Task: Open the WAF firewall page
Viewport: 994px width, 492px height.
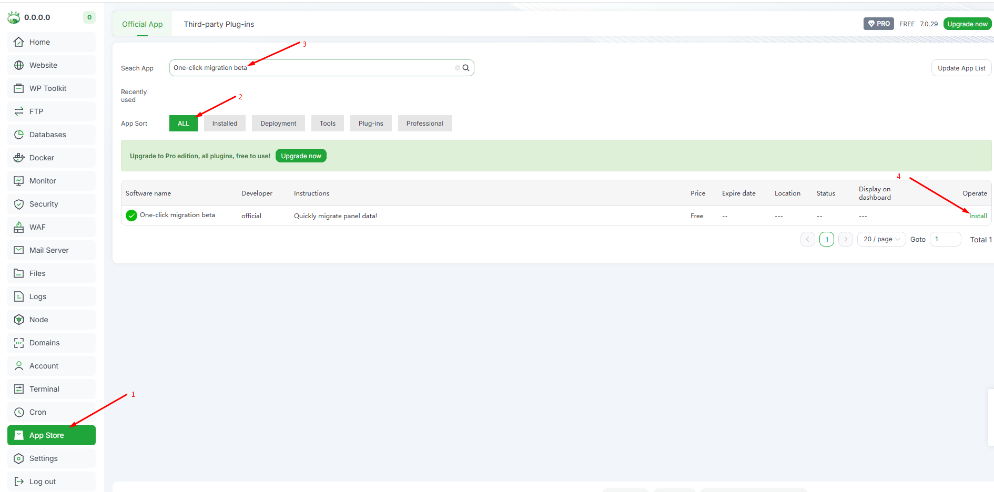Action: pyautogui.click(x=37, y=227)
